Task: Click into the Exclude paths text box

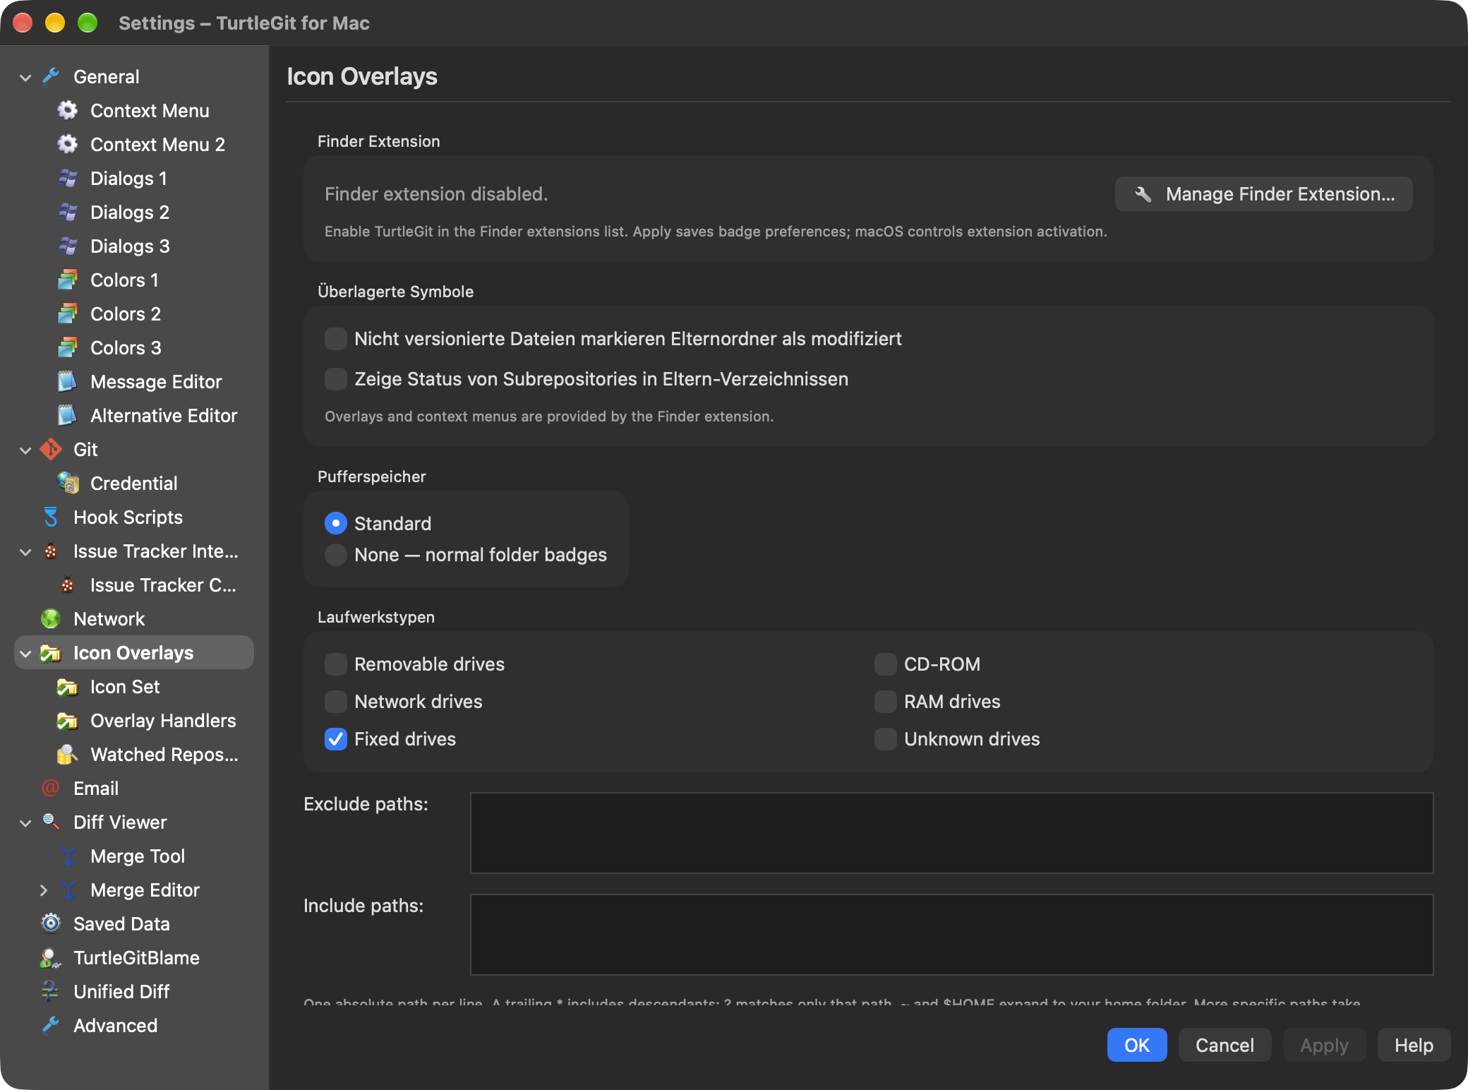Action: click(x=951, y=833)
